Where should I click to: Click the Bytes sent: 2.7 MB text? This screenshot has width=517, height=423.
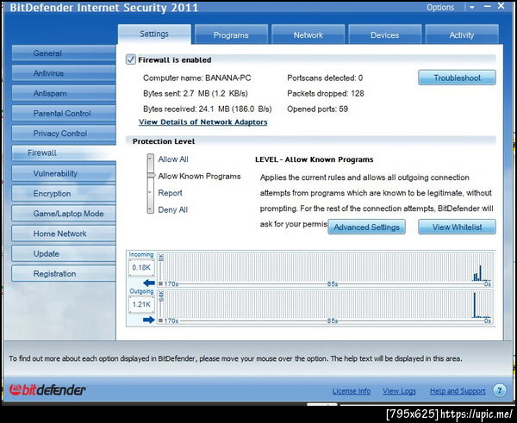196,94
